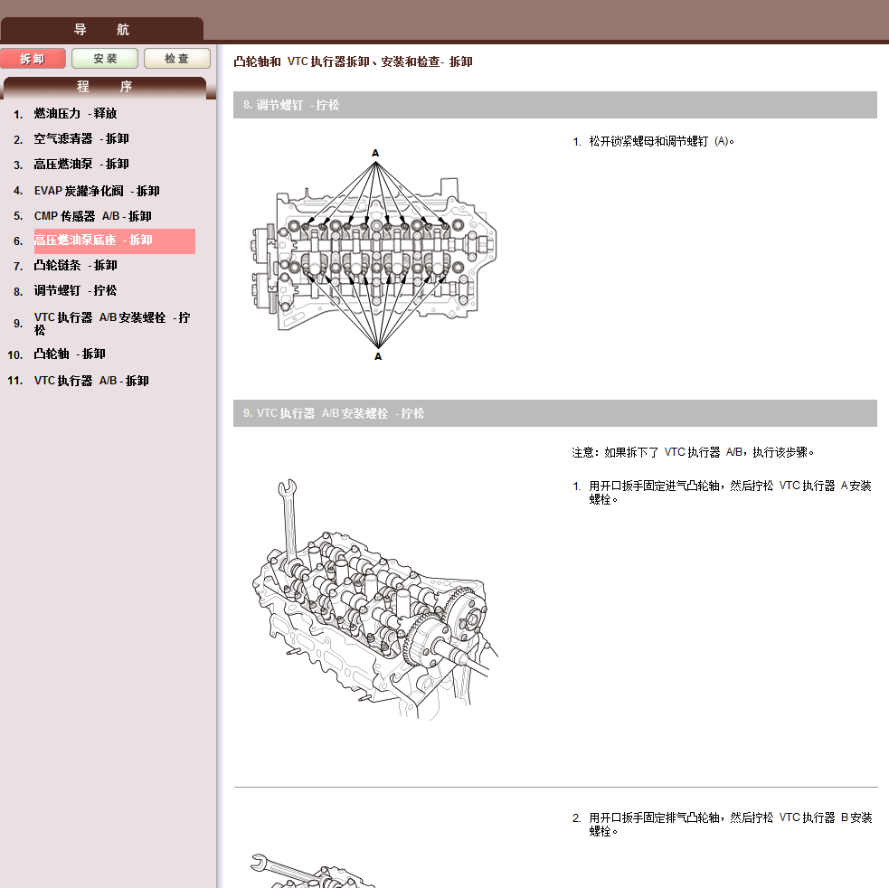The image size is (889, 888).
Task: Open step 4 EVAP 炭罐净化阀 - 拆卸
Action: point(97,191)
